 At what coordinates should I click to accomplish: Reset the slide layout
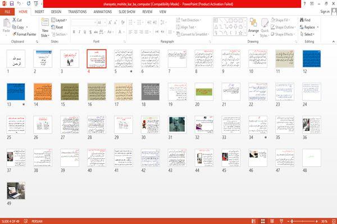(57, 28)
